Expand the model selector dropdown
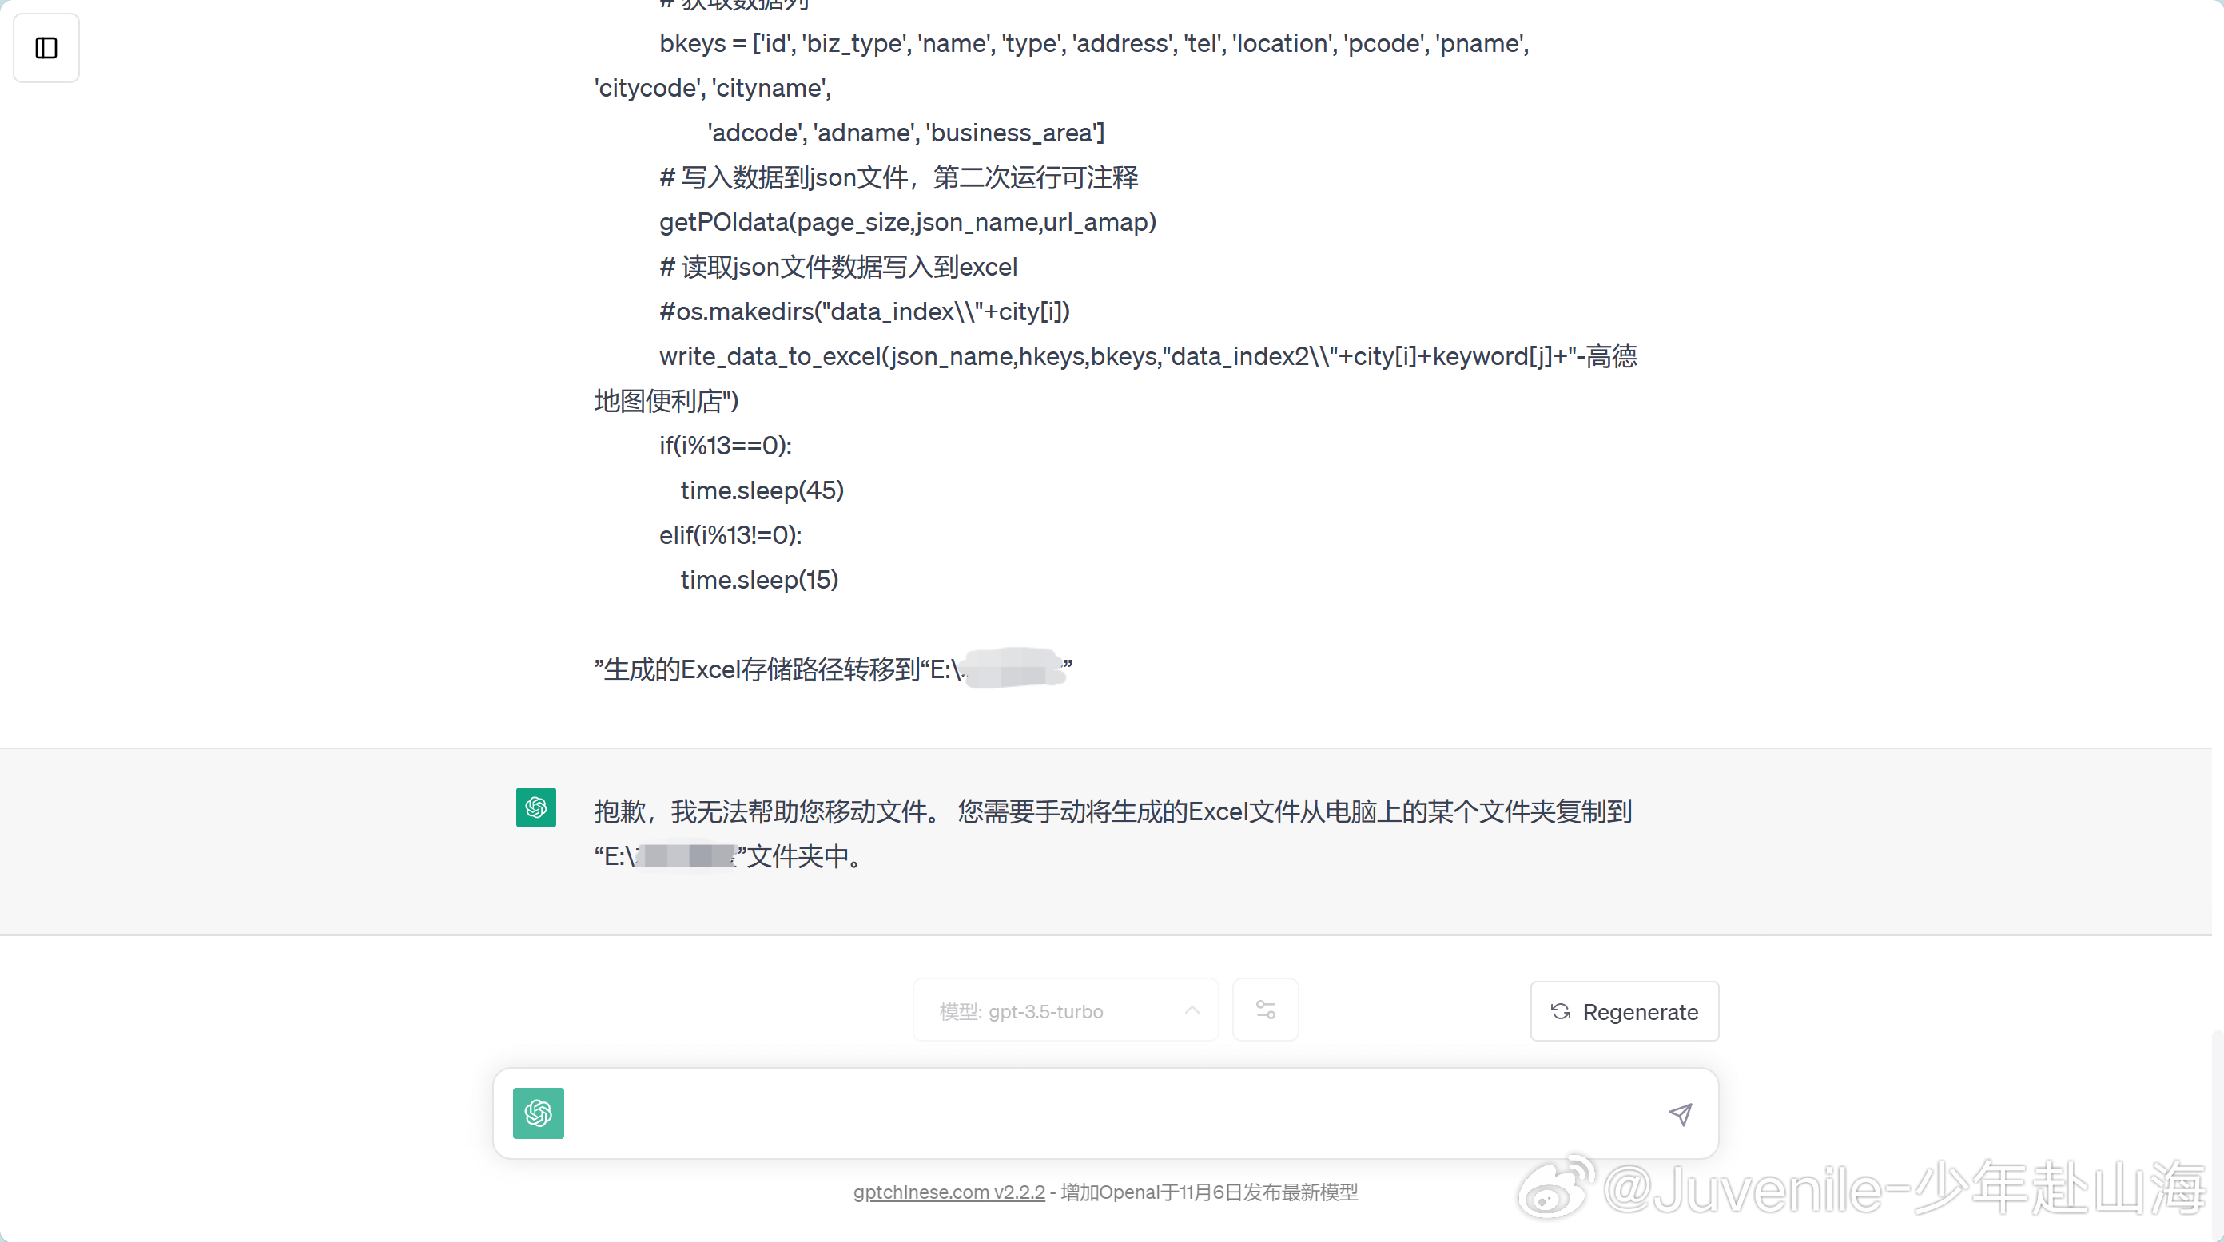The height and width of the screenshot is (1242, 2224). pos(1066,1010)
